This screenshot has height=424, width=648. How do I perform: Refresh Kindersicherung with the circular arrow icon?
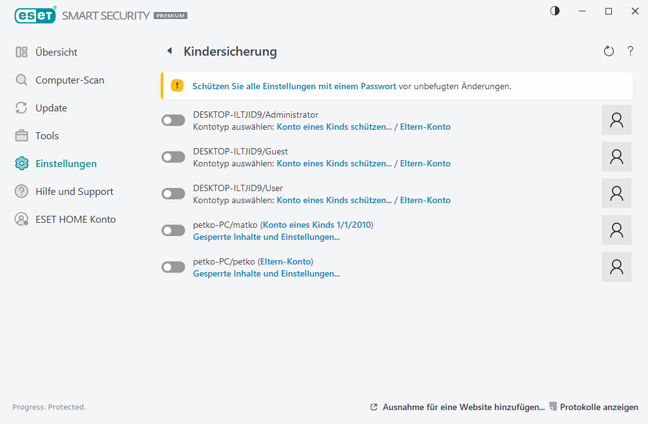608,51
